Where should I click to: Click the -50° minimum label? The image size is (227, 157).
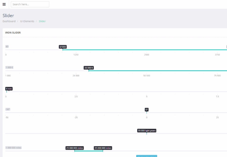click(8, 109)
